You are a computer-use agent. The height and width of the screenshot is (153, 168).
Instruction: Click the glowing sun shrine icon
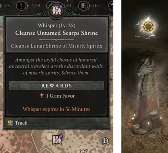[148, 26]
